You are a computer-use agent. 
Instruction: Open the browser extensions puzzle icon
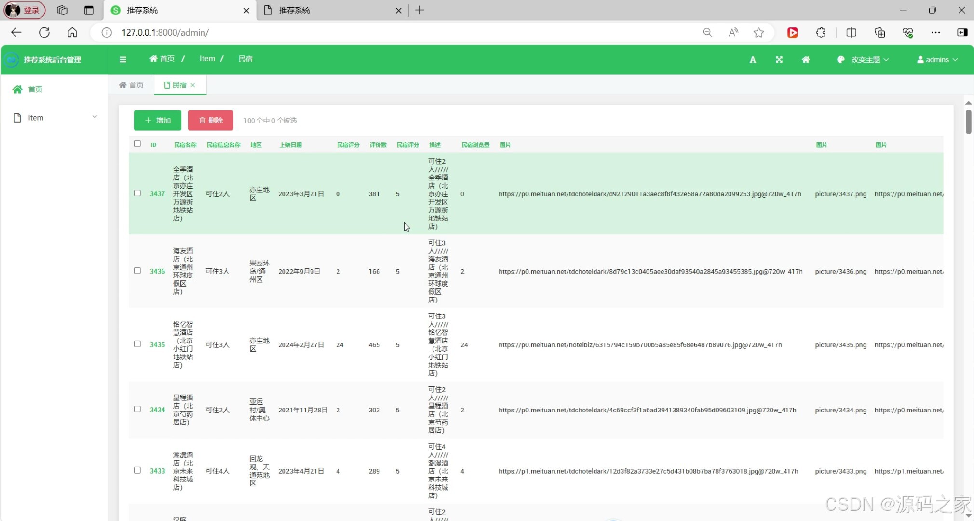tap(821, 32)
